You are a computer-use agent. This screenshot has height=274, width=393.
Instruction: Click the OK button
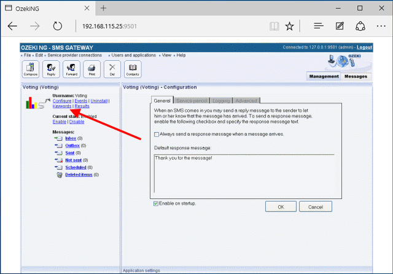point(281,207)
